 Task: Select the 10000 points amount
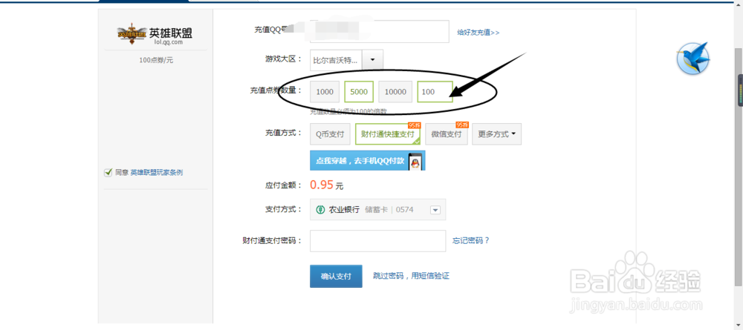395,92
